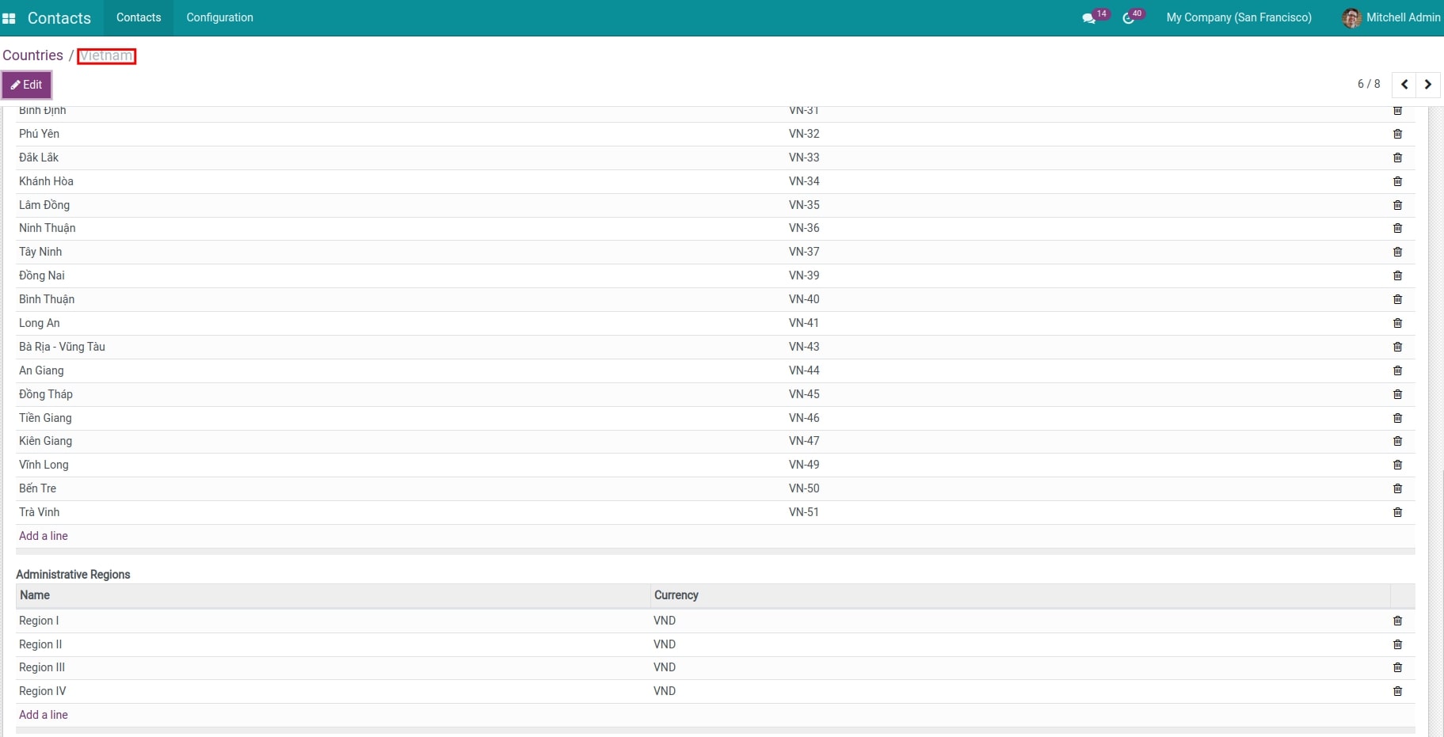Open the apps grid menu icon
The image size is (1444, 737).
tap(10, 18)
